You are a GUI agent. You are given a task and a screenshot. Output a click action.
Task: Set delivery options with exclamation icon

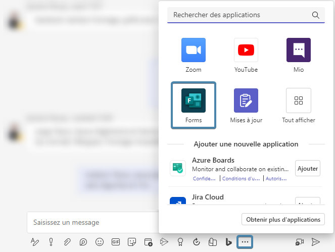51,242
